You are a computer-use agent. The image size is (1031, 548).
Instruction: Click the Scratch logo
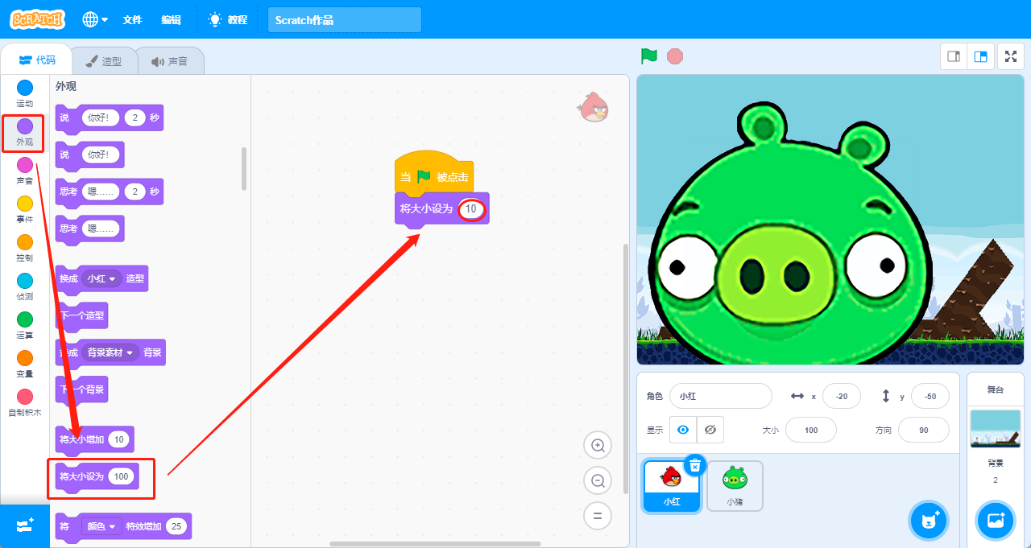[x=37, y=19]
